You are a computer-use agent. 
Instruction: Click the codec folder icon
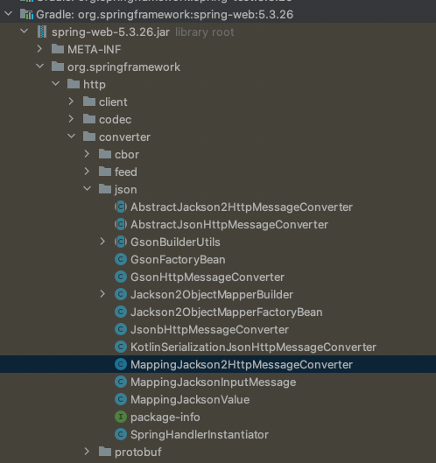click(89, 119)
